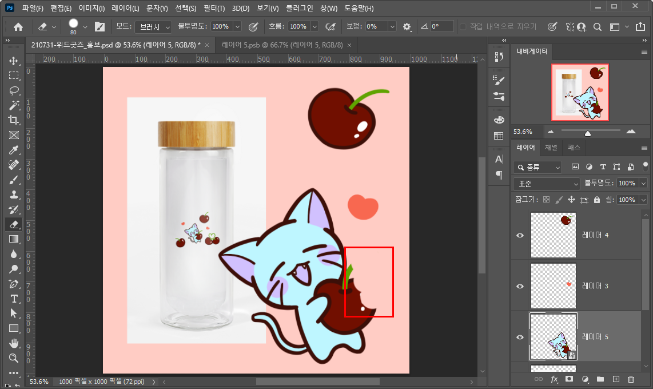Select the Rectangular Marquee tool
Screen dimensions: 653x389
click(x=14, y=76)
